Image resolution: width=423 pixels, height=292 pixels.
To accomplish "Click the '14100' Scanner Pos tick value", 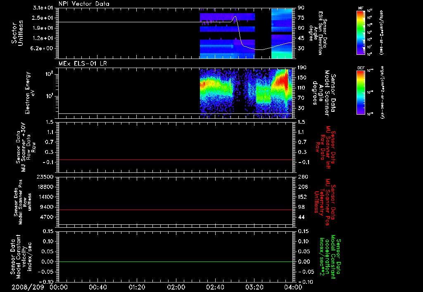I will 45,197.
